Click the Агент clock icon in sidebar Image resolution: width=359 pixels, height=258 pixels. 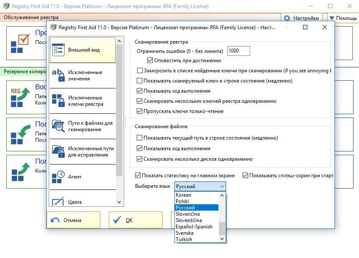(58, 177)
